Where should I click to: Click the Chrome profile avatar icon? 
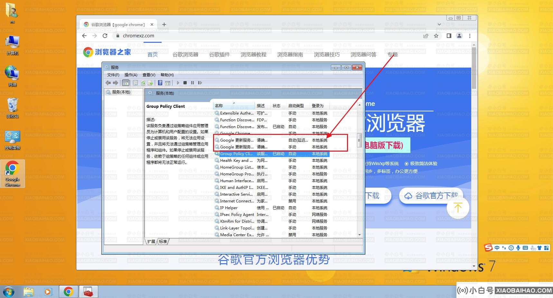tap(459, 36)
